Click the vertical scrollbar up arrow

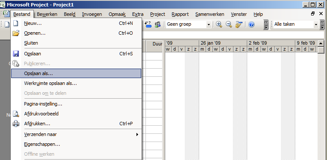tap(321, 43)
